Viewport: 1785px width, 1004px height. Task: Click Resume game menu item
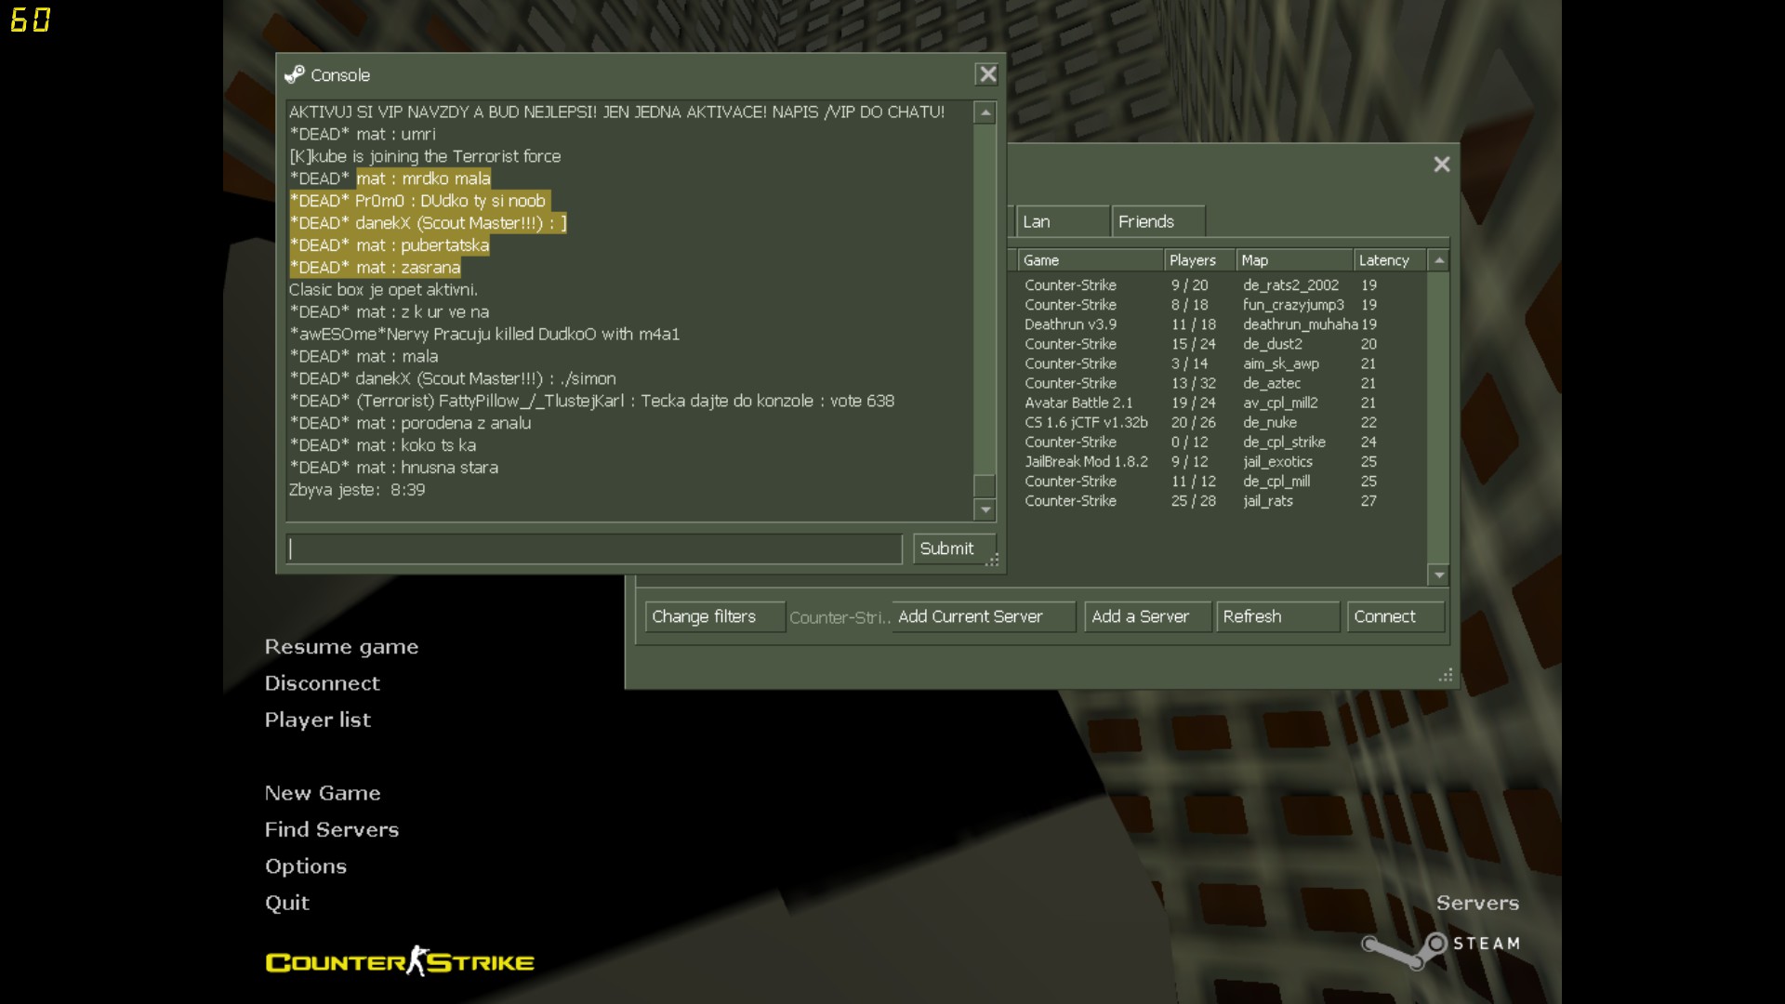[341, 647]
